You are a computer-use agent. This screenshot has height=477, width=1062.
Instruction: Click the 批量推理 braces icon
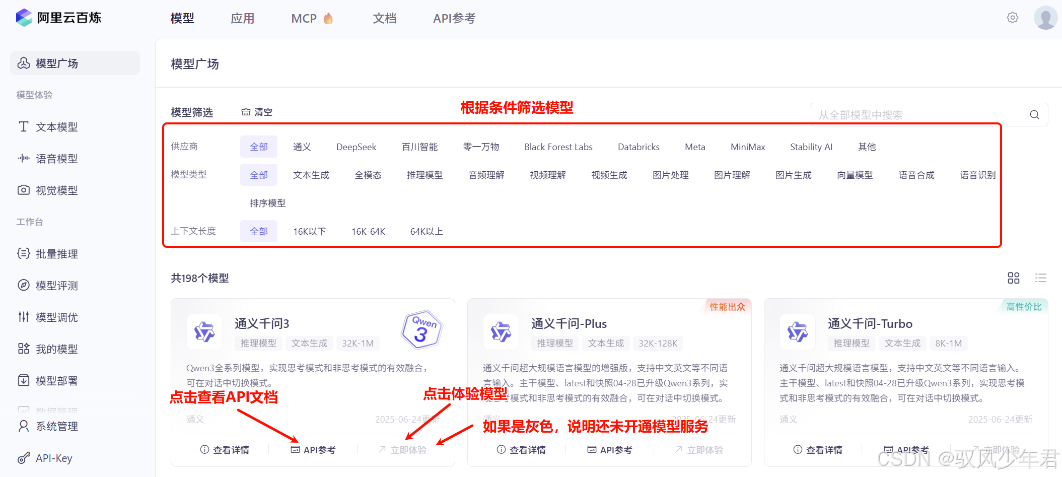tap(24, 253)
